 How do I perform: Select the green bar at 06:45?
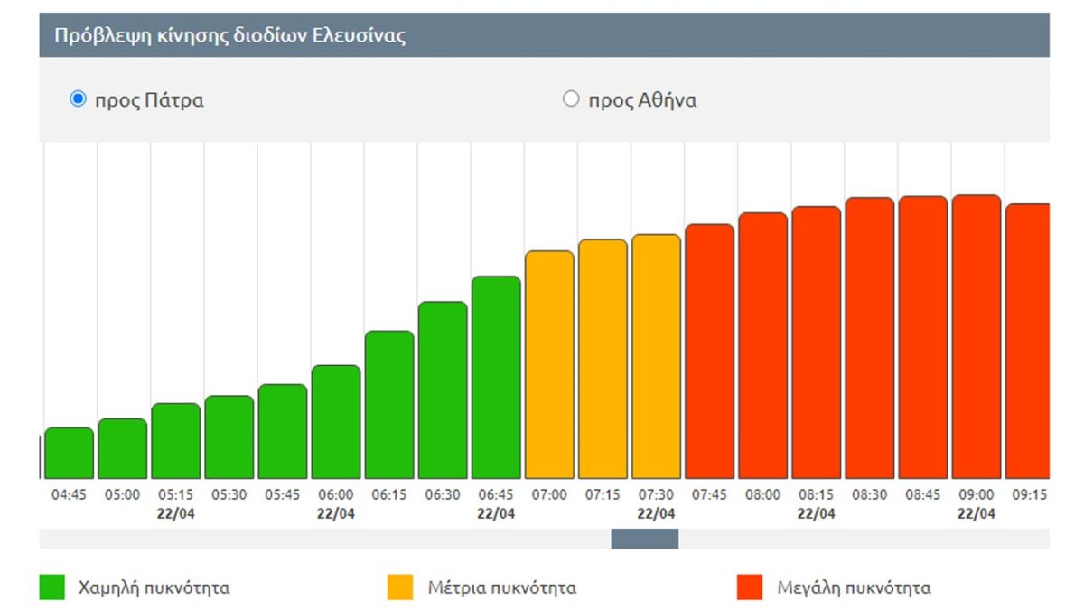pyautogui.click(x=496, y=378)
